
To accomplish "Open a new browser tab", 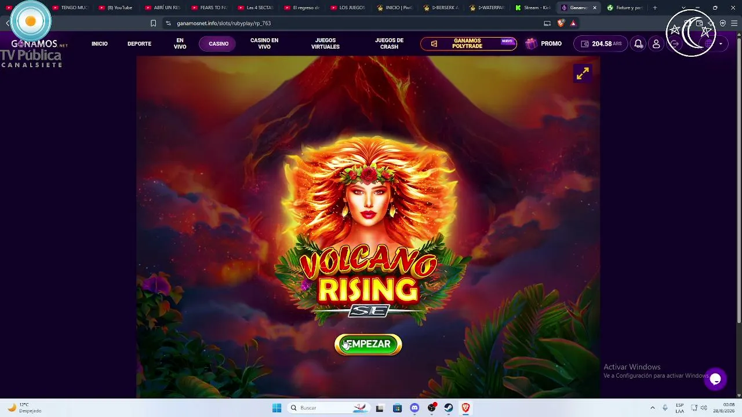I will 655,8.
